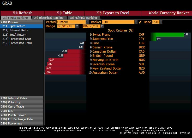Expand the Period Custom dropdown arrow
Screen dimensions: 192x138
click(87, 22)
